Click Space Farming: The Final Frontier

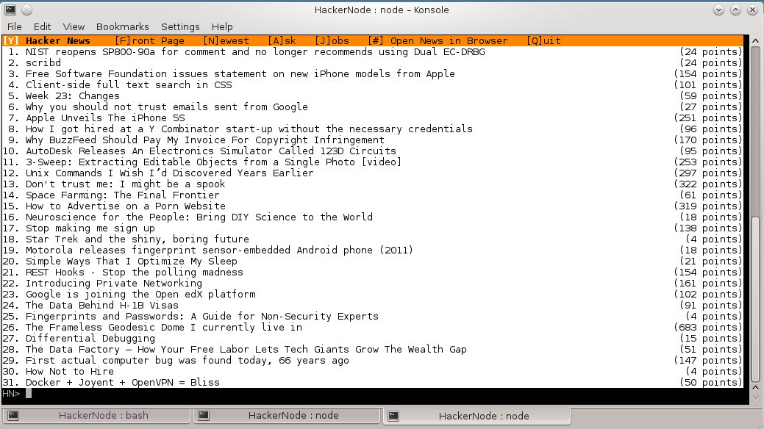click(122, 195)
